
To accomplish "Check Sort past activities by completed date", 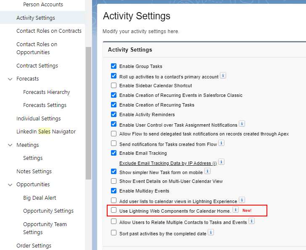I will [113, 233].
